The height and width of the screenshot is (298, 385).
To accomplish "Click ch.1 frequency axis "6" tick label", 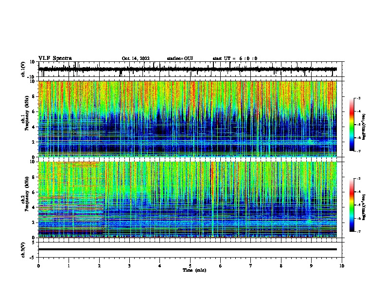I will [34, 112].
